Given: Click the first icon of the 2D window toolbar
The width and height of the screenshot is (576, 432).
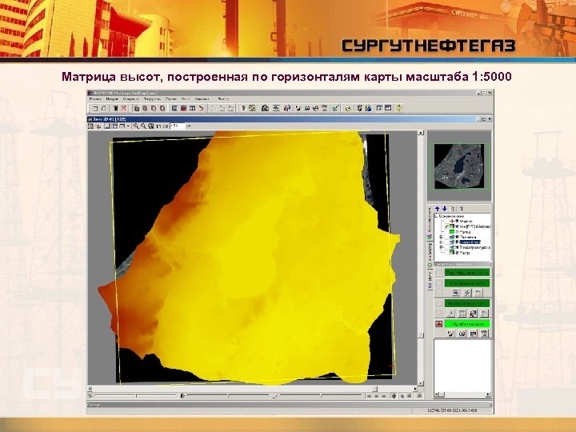Looking at the screenshot, I should pos(90,126).
